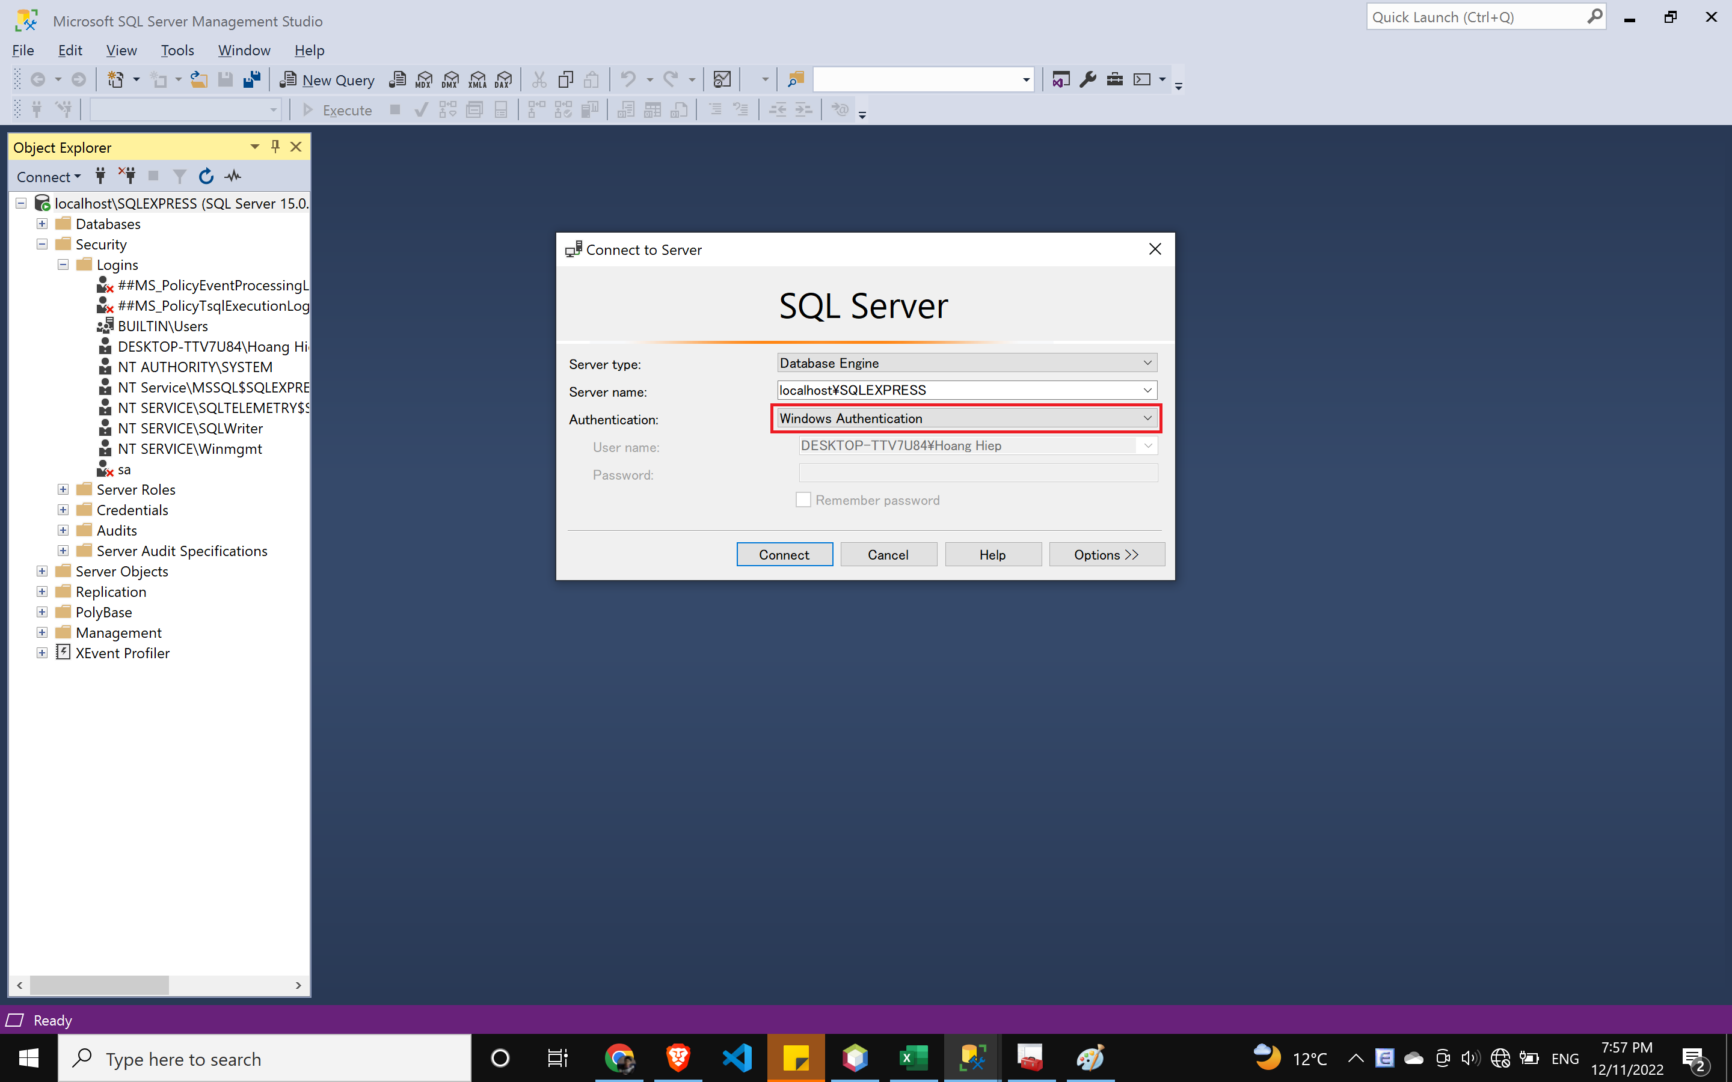Click the Properties wrench toolbar icon
1732x1082 pixels.
1088,79
